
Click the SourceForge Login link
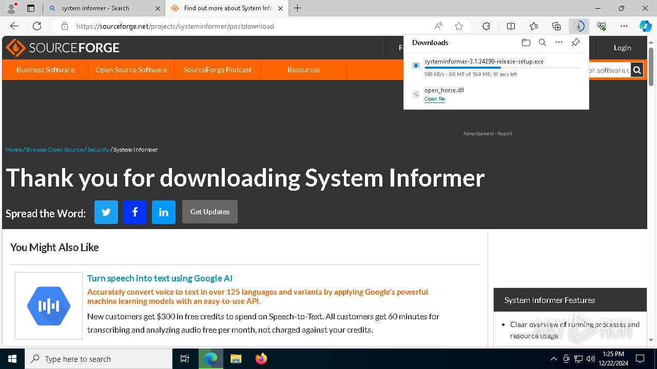tap(622, 48)
